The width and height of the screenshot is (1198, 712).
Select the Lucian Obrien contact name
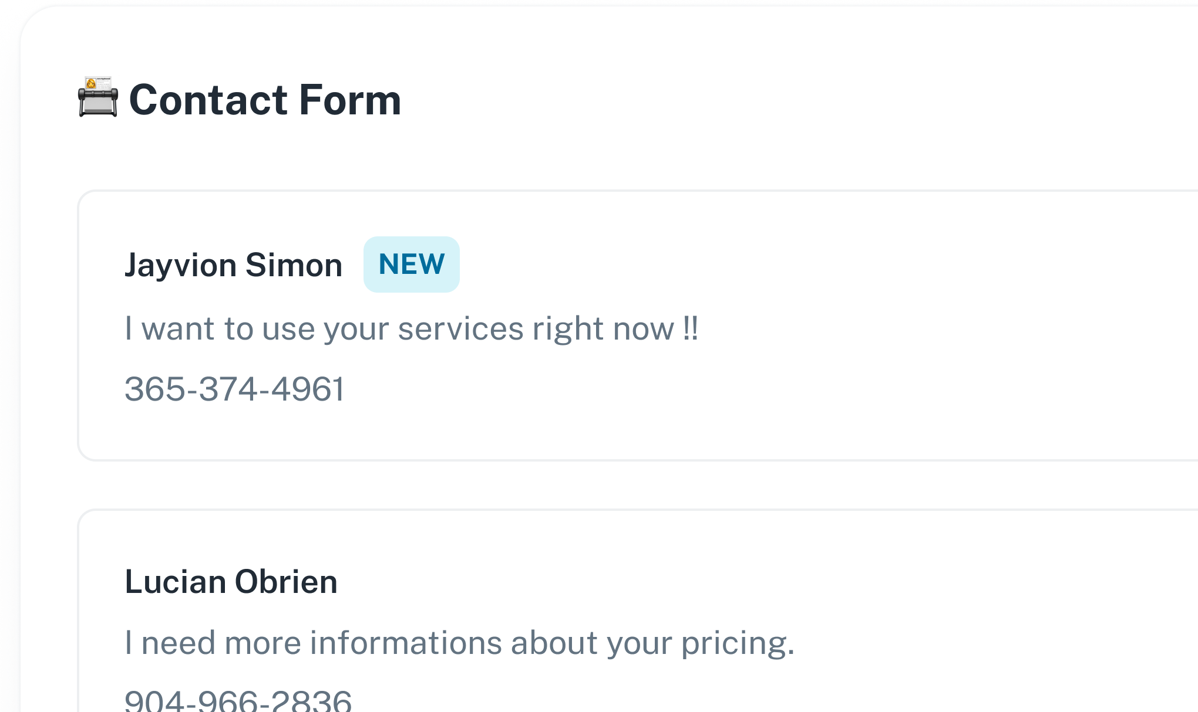click(231, 582)
